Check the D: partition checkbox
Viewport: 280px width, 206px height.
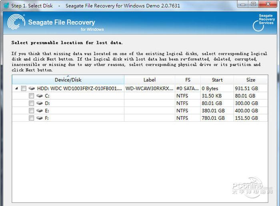tap(31, 103)
